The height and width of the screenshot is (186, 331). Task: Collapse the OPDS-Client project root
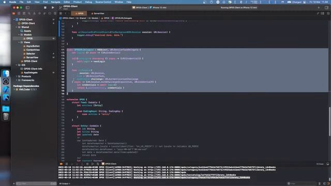click(14, 20)
